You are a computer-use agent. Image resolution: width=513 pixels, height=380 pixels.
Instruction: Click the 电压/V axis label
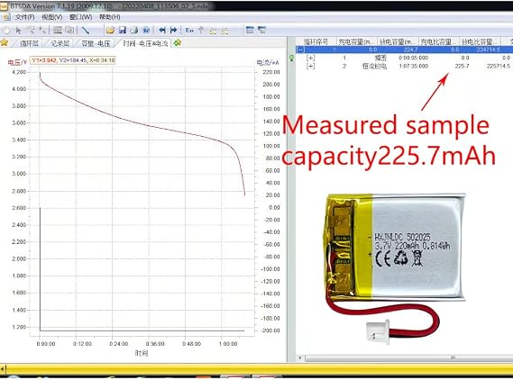click(17, 62)
